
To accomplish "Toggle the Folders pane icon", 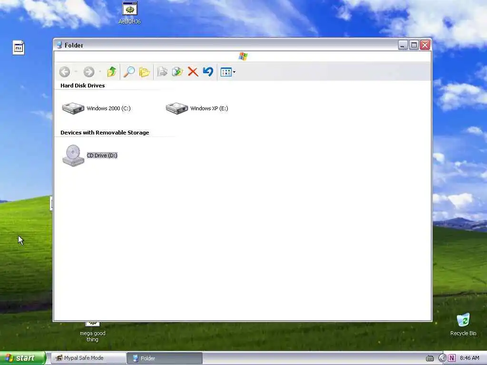I will 145,72.
